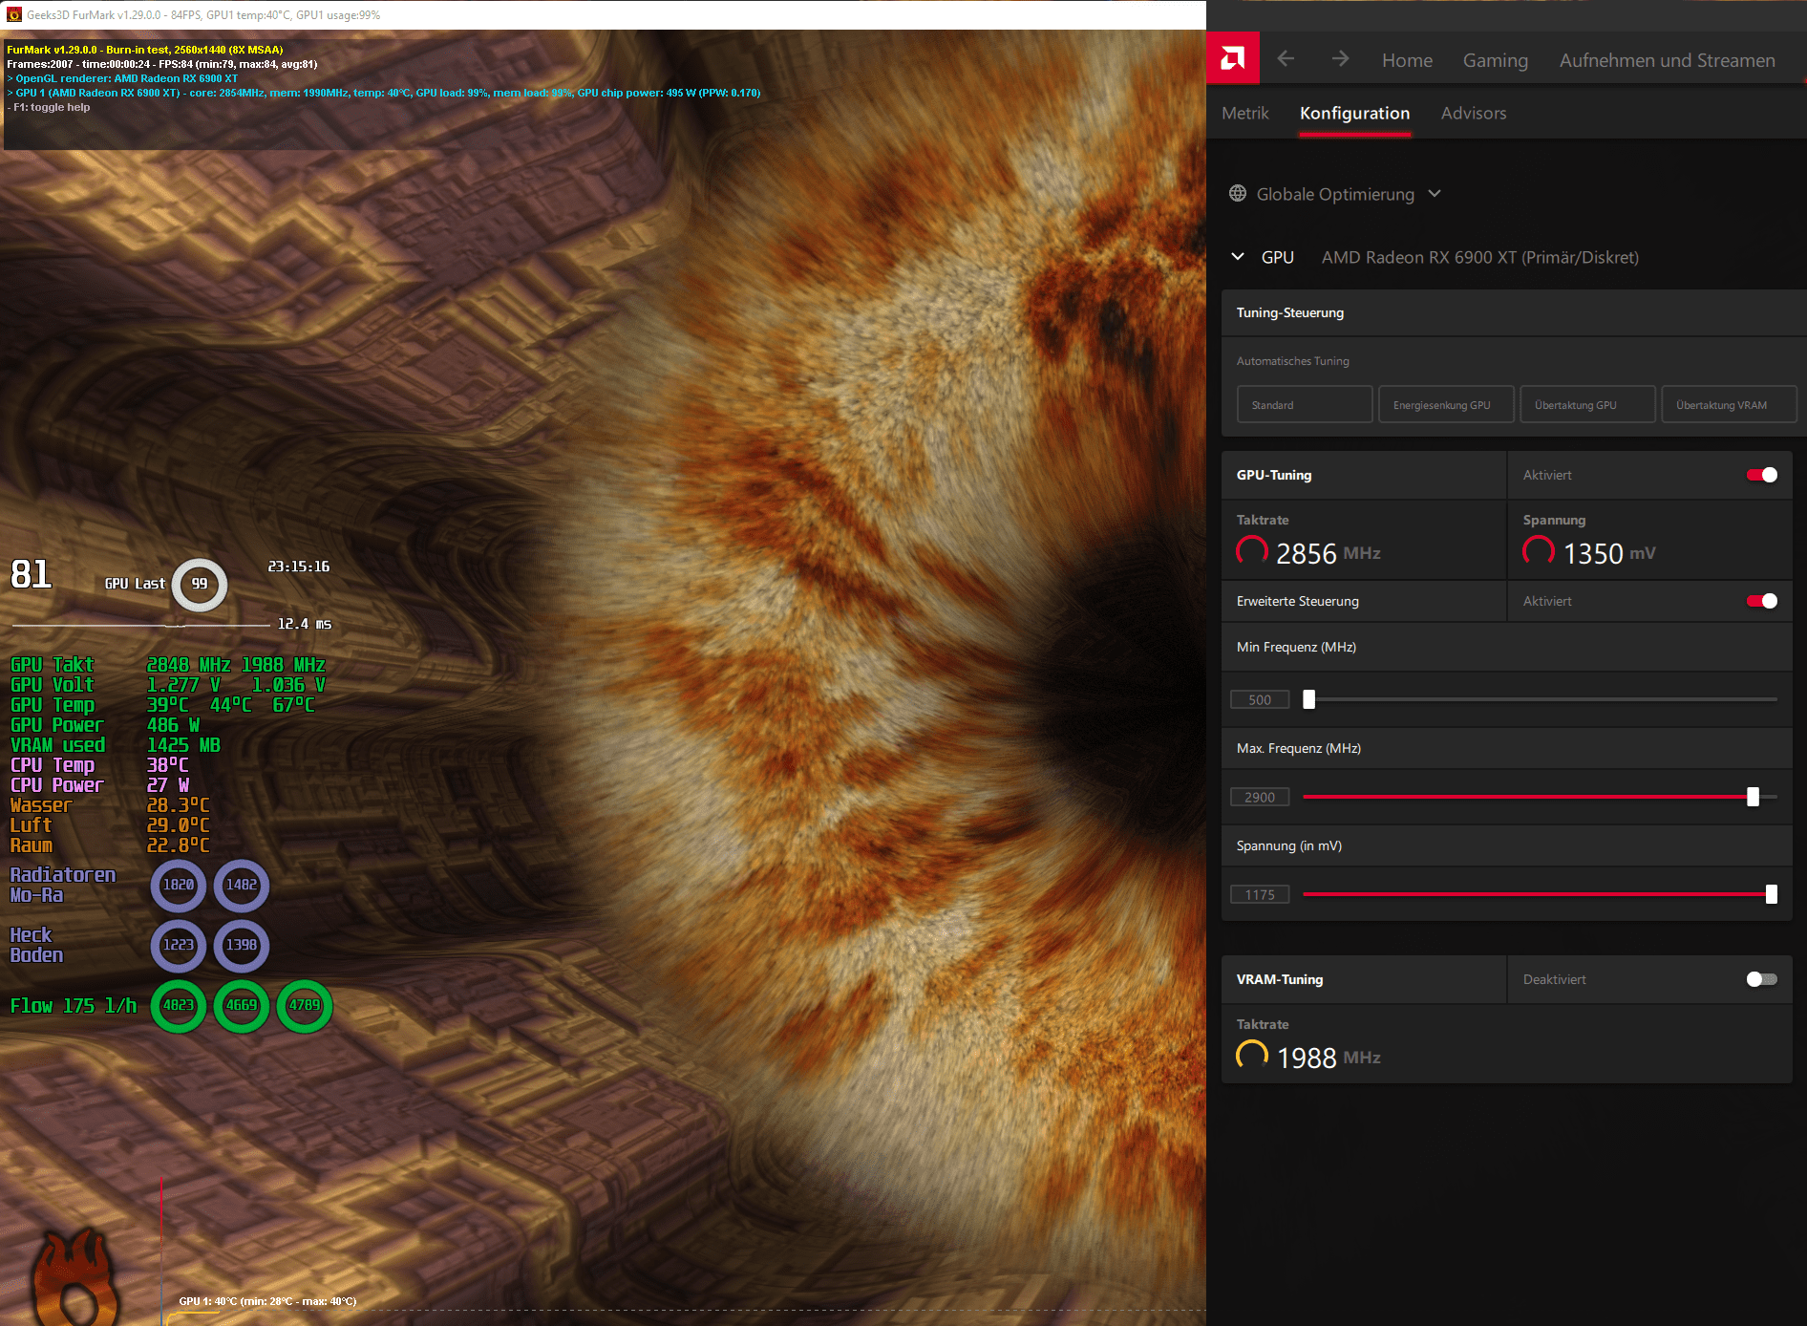Switch to the Metrik tab
This screenshot has width=1807, height=1326.
(1245, 113)
